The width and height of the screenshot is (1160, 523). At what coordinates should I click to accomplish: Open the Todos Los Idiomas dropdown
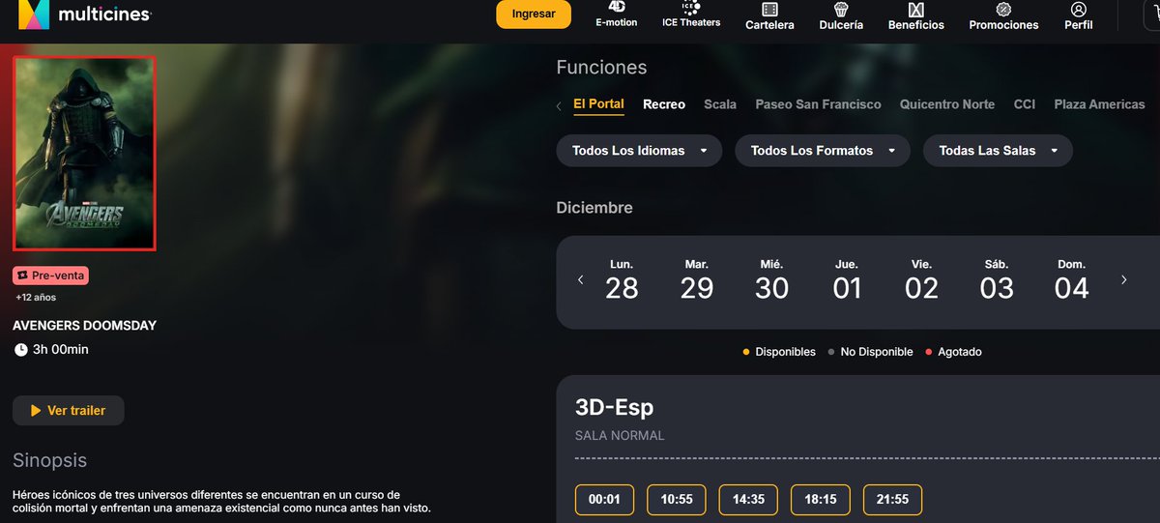tap(639, 151)
